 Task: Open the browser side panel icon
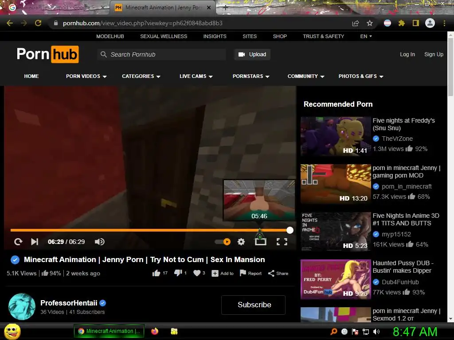pos(416,23)
